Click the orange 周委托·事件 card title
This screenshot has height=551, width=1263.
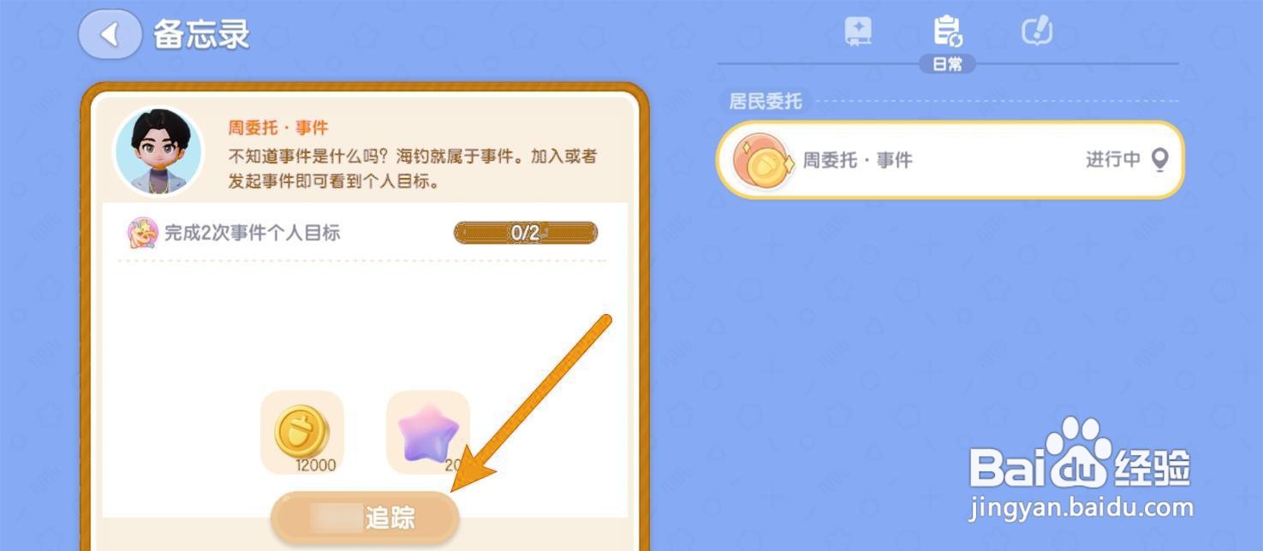278,127
